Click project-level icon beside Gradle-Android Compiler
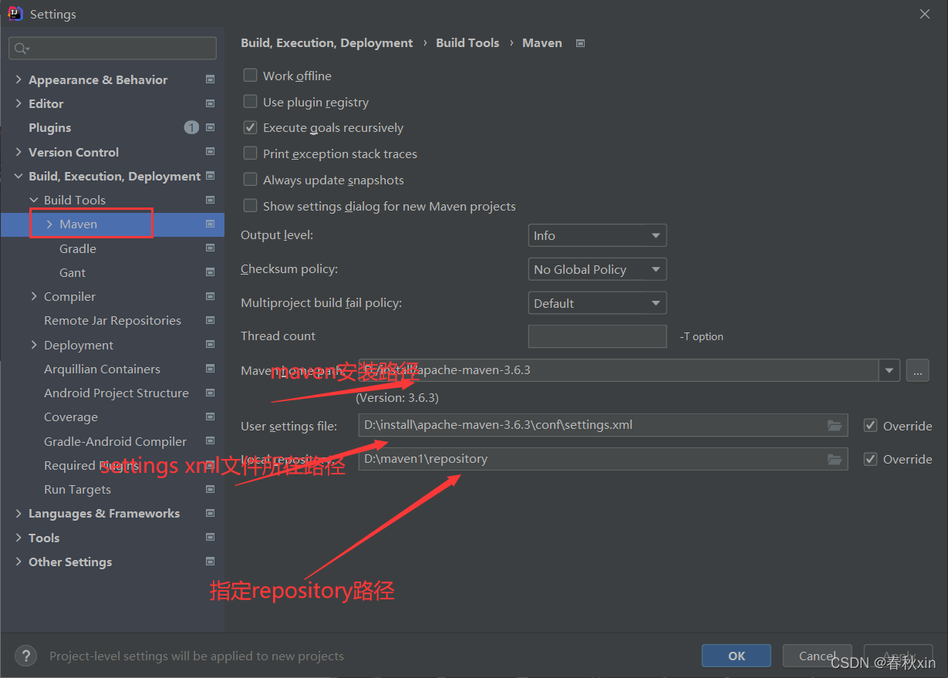This screenshot has width=948, height=678. click(210, 441)
